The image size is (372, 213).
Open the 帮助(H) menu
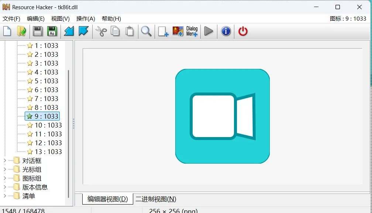coord(111,19)
